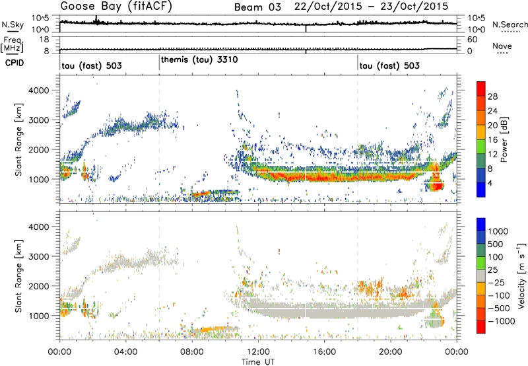Click the 'Goose Bay (fitACF)' title text

116,7
